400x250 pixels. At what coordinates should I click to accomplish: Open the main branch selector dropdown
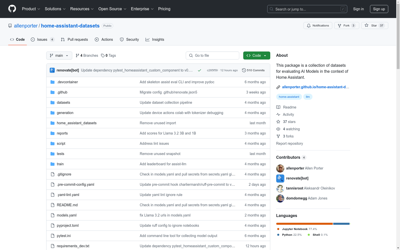(59, 55)
